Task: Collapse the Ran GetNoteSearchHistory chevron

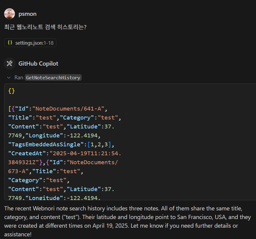Action: pos(9,77)
